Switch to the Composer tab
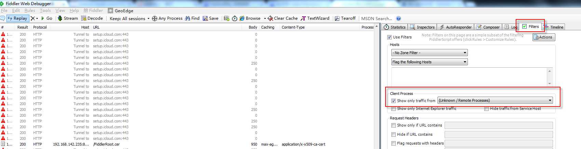 488,27
